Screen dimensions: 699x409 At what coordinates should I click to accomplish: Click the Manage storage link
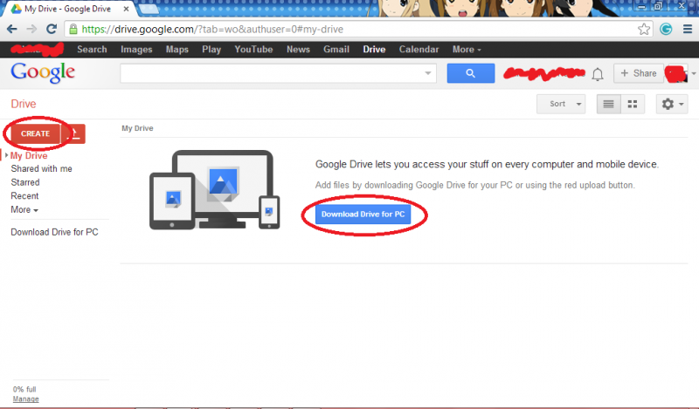pos(26,399)
